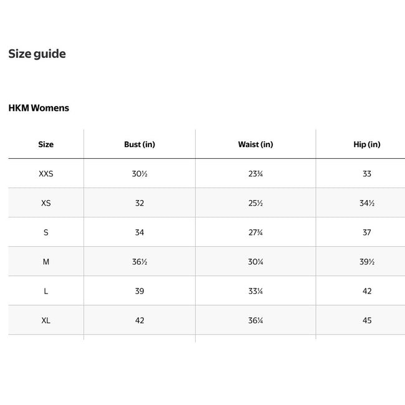Image resolution: width=405 pixels, height=405 pixels.
Task: Click the M hip value 39½
Action: pyautogui.click(x=366, y=262)
